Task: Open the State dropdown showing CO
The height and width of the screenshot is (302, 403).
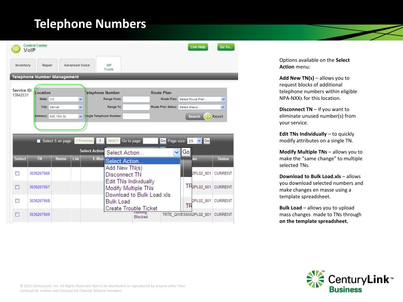Action: click(x=66, y=99)
